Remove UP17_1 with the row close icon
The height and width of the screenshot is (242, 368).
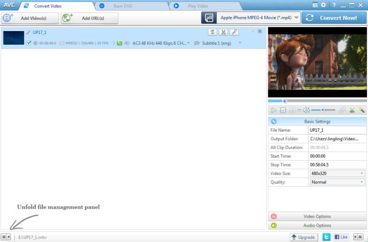click(x=259, y=31)
